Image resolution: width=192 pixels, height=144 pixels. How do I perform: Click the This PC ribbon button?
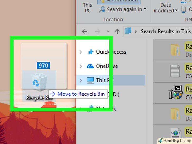[x=88, y=8]
